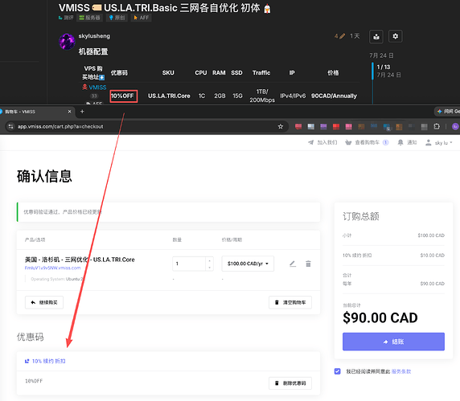The height and width of the screenshot is (401, 460).
Task: Click the 清空购物车 button
Action: click(290, 302)
